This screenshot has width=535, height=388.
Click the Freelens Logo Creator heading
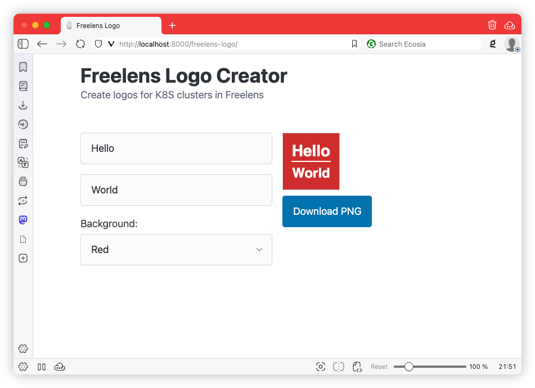pyautogui.click(x=183, y=76)
